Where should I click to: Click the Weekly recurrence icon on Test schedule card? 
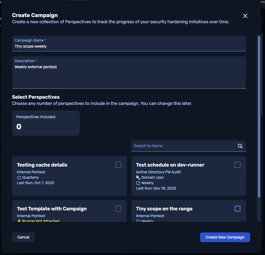pos(138,183)
